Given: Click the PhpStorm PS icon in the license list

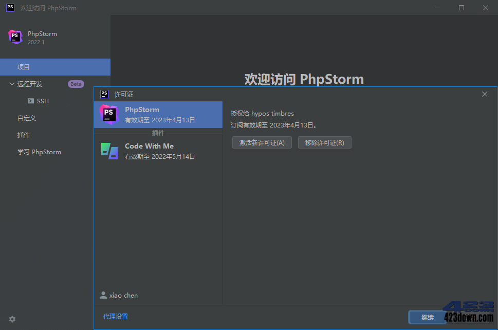Looking at the screenshot, I should [109, 114].
